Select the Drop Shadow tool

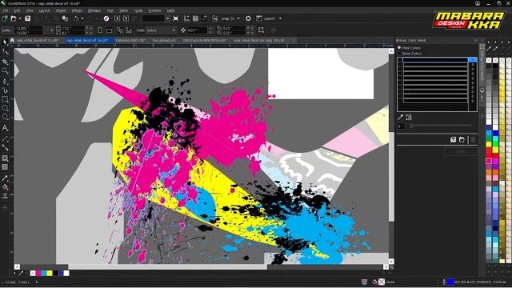coord(5,158)
